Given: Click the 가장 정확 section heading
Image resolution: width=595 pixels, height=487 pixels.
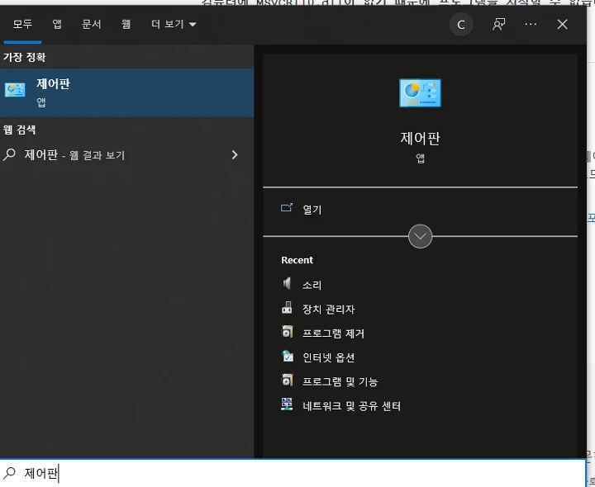Looking at the screenshot, I should point(24,57).
